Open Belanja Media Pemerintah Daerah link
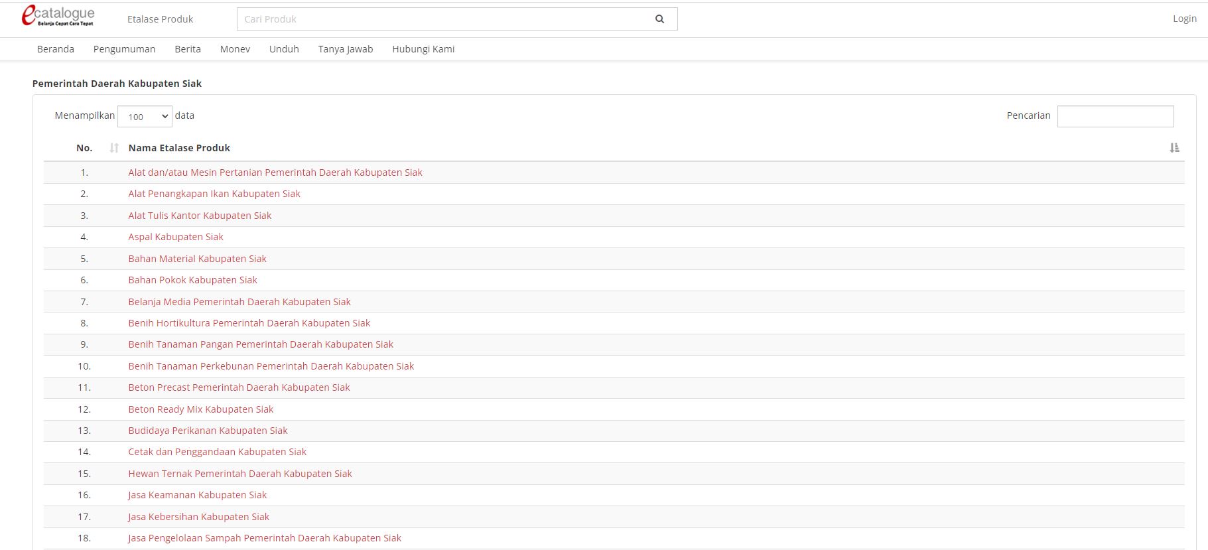 coord(239,302)
